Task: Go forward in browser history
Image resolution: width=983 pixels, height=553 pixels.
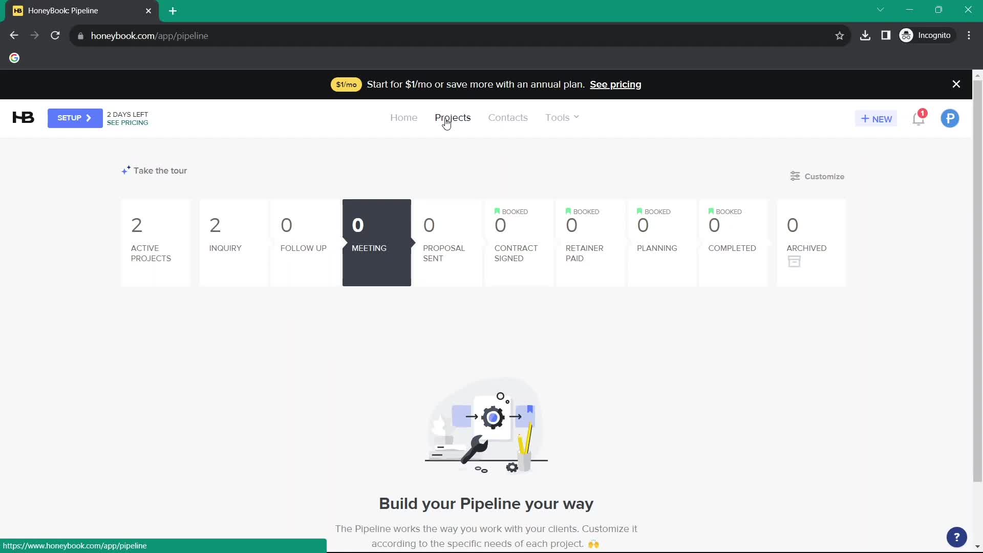Action: (x=34, y=35)
